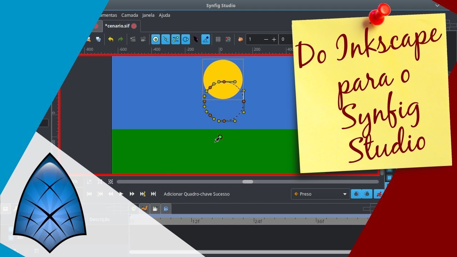Click the 12f mark on timeline
This screenshot has width=457, height=257.
pyautogui.click(x=196, y=221)
